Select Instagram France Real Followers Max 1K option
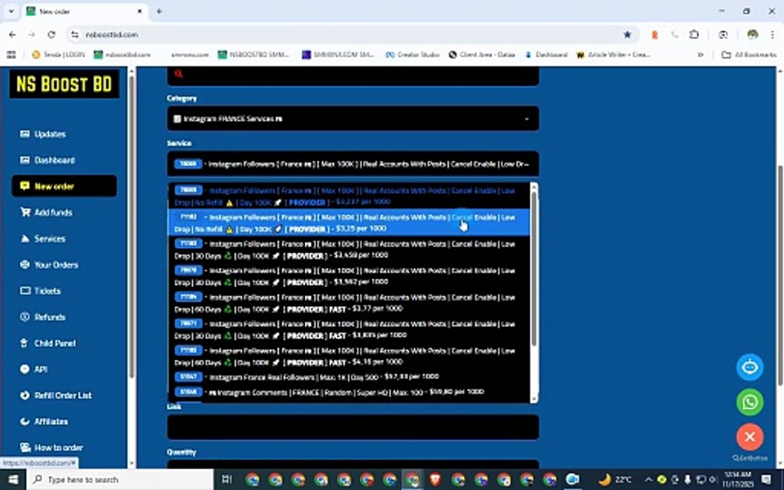Screen dimensions: 784x490 349,376
